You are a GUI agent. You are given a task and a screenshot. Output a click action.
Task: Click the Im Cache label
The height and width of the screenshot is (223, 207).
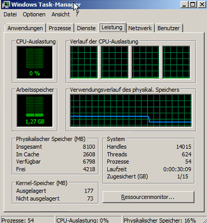(x=27, y=154)
